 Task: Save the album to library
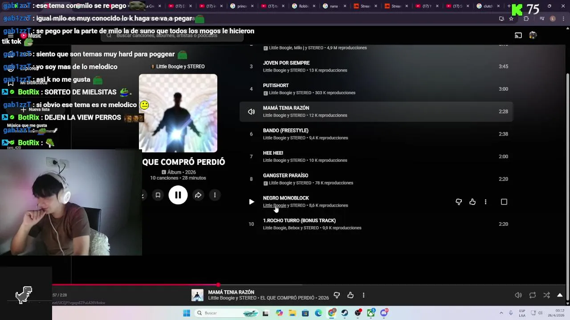pos(158,195)
